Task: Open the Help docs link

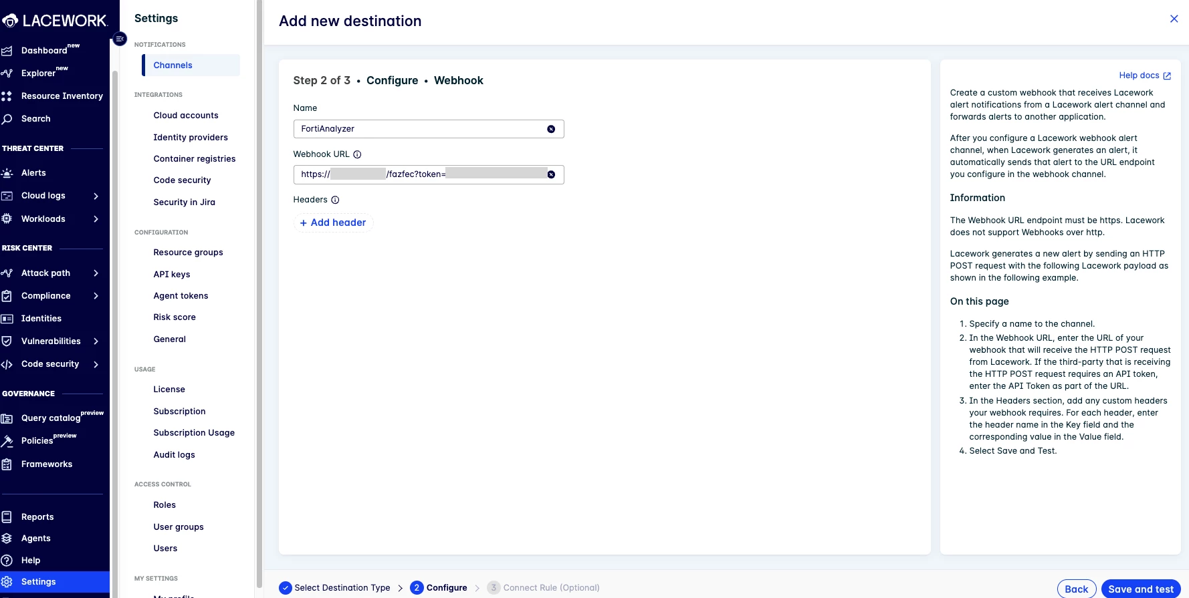Action: pos(1145,76)
